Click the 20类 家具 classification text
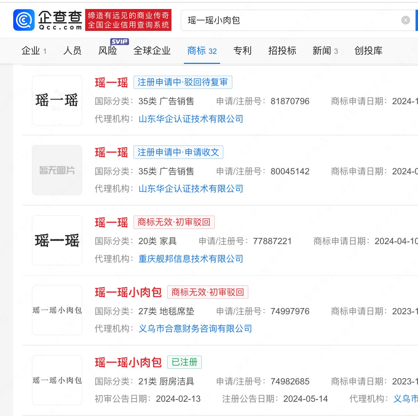 pyautogui.click(x=158, y=241)
